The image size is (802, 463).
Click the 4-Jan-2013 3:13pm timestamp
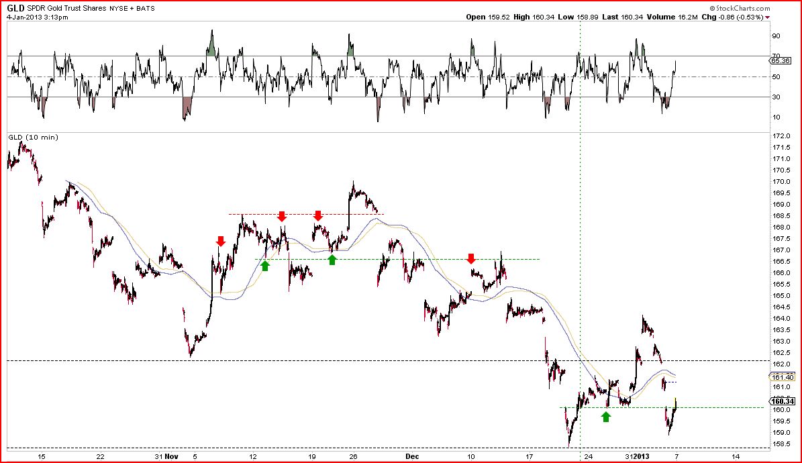(38, 17)
